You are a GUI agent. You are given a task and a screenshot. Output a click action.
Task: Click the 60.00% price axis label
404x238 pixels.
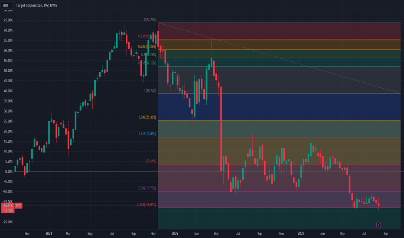[x=8, y=51]
